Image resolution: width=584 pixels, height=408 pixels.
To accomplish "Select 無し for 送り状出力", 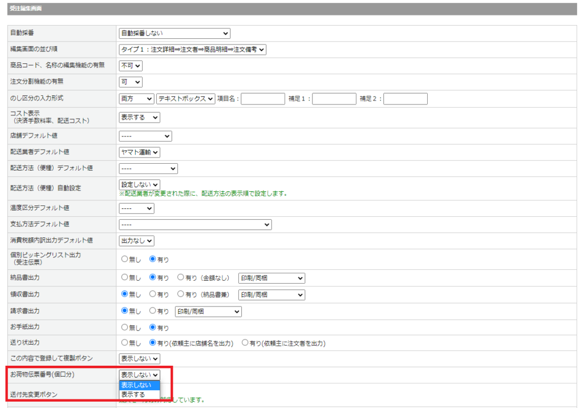I will pyautogui.click(x=125, y=342).
